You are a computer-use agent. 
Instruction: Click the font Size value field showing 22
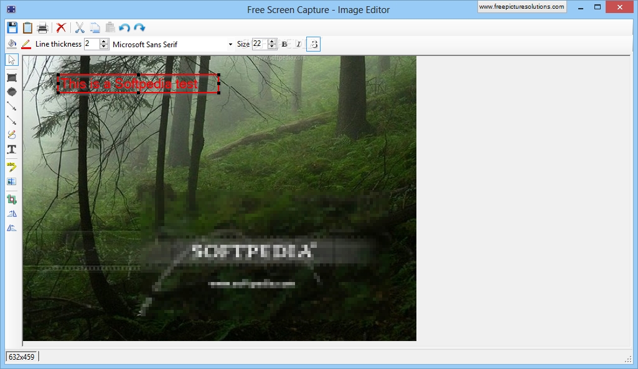click(259, 44)
